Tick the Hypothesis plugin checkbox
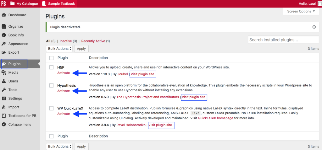The image size is (322, 150). 52,85
